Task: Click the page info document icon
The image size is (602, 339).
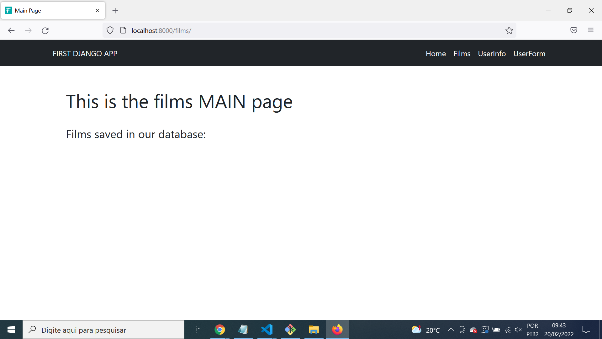Action: [123, 30]
